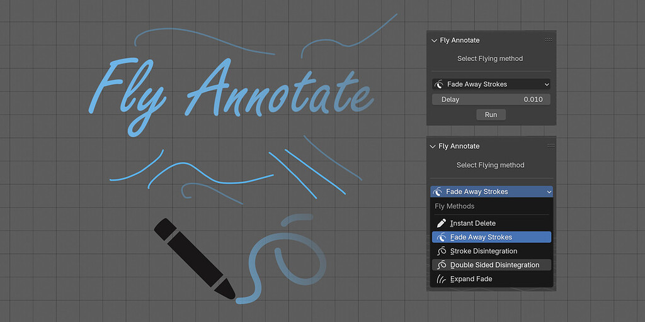The height and width of the screenshot is (322, 645).
Task: Choose Stroke Disintegration method
Action: pos(491,251)
